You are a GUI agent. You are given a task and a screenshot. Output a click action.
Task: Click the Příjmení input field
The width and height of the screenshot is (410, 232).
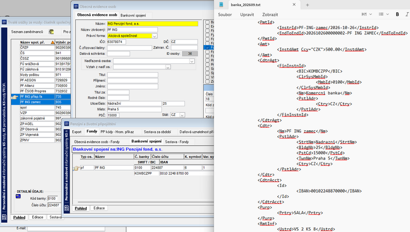(133, 81)
